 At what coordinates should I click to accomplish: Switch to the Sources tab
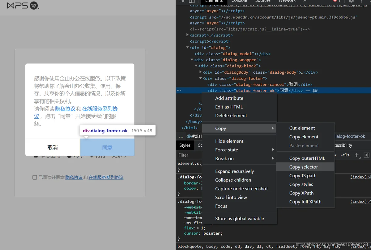click(x=263, y=1)
